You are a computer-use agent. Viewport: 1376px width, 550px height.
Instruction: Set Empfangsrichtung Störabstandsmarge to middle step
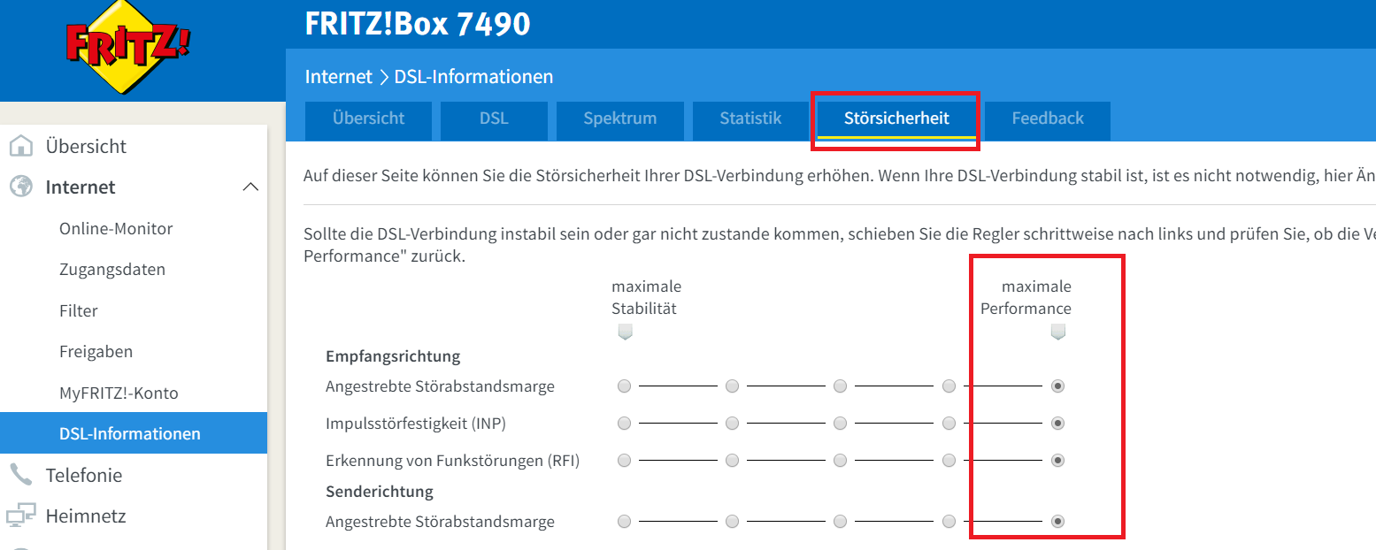tap(841, 386)
